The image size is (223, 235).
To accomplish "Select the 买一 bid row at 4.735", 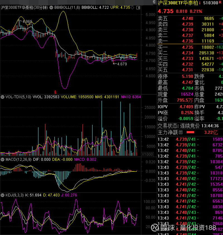I will [190, 47].
